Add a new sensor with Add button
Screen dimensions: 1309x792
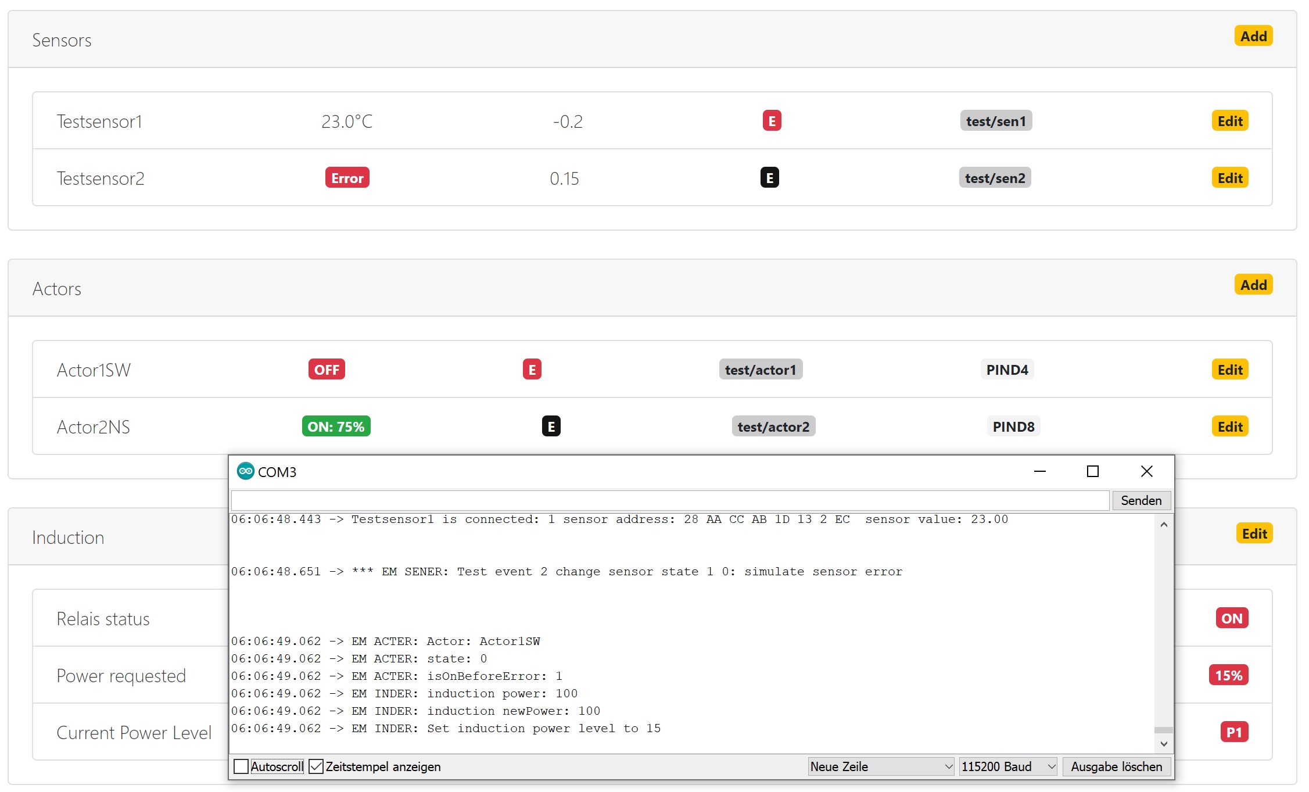coord(1253,36)
